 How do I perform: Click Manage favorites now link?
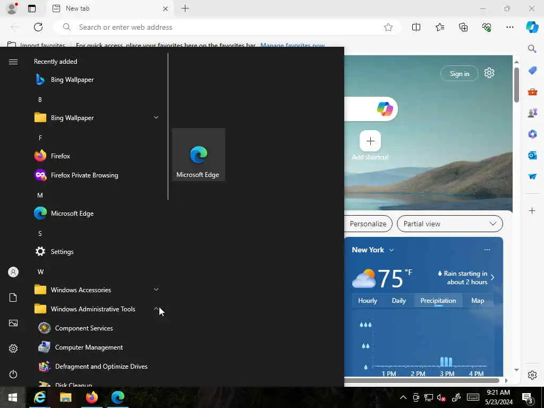293,45
